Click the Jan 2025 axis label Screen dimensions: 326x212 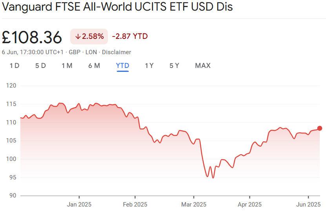(79, 205)
